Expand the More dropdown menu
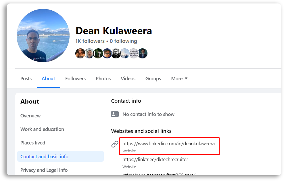 179,79
